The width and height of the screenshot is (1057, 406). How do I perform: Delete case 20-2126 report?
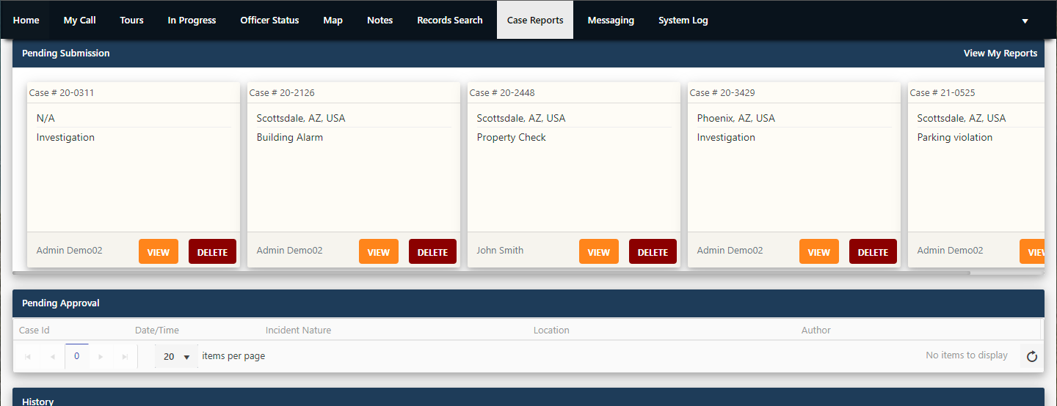[x=432, y=251]
